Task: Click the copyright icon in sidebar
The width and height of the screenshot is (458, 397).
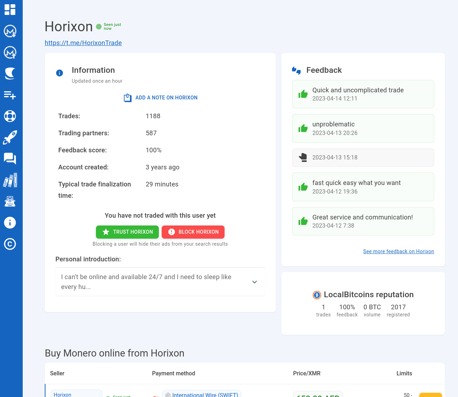Action: 10,244
